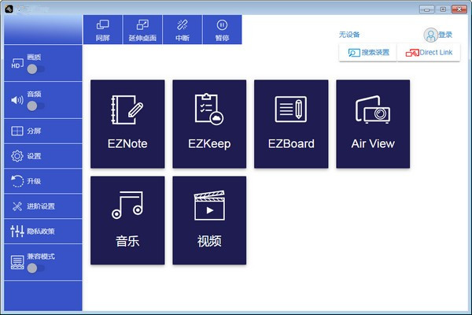Open the 音乐 music tile
The image size is (472, 315).
pos(127,220)
